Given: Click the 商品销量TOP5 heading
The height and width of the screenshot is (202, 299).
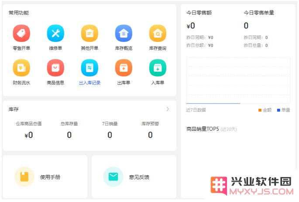Looking at the screenshot, I should tap(203, 129).
